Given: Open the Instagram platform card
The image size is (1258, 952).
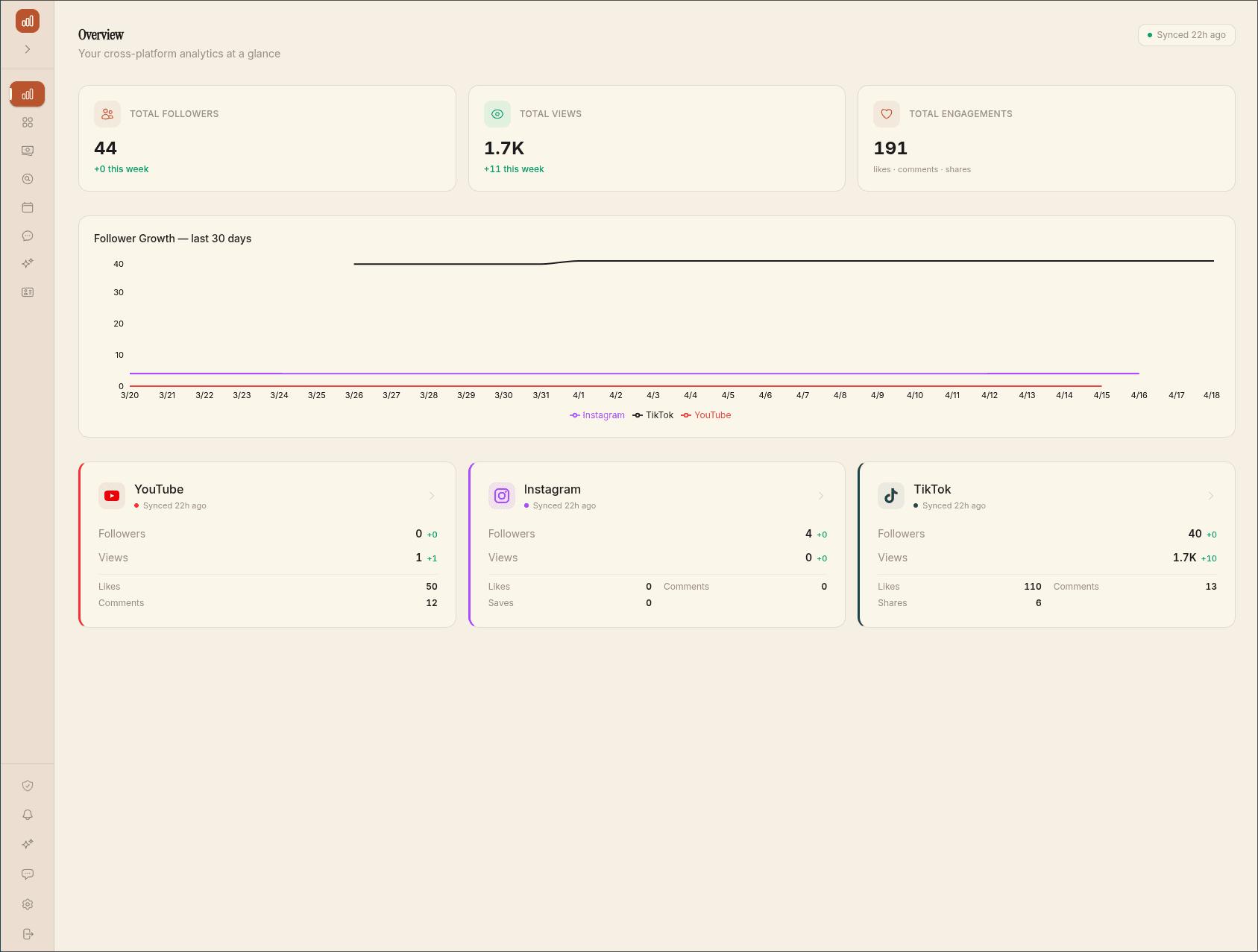Looking at the screenshot, I should (821, 496).
